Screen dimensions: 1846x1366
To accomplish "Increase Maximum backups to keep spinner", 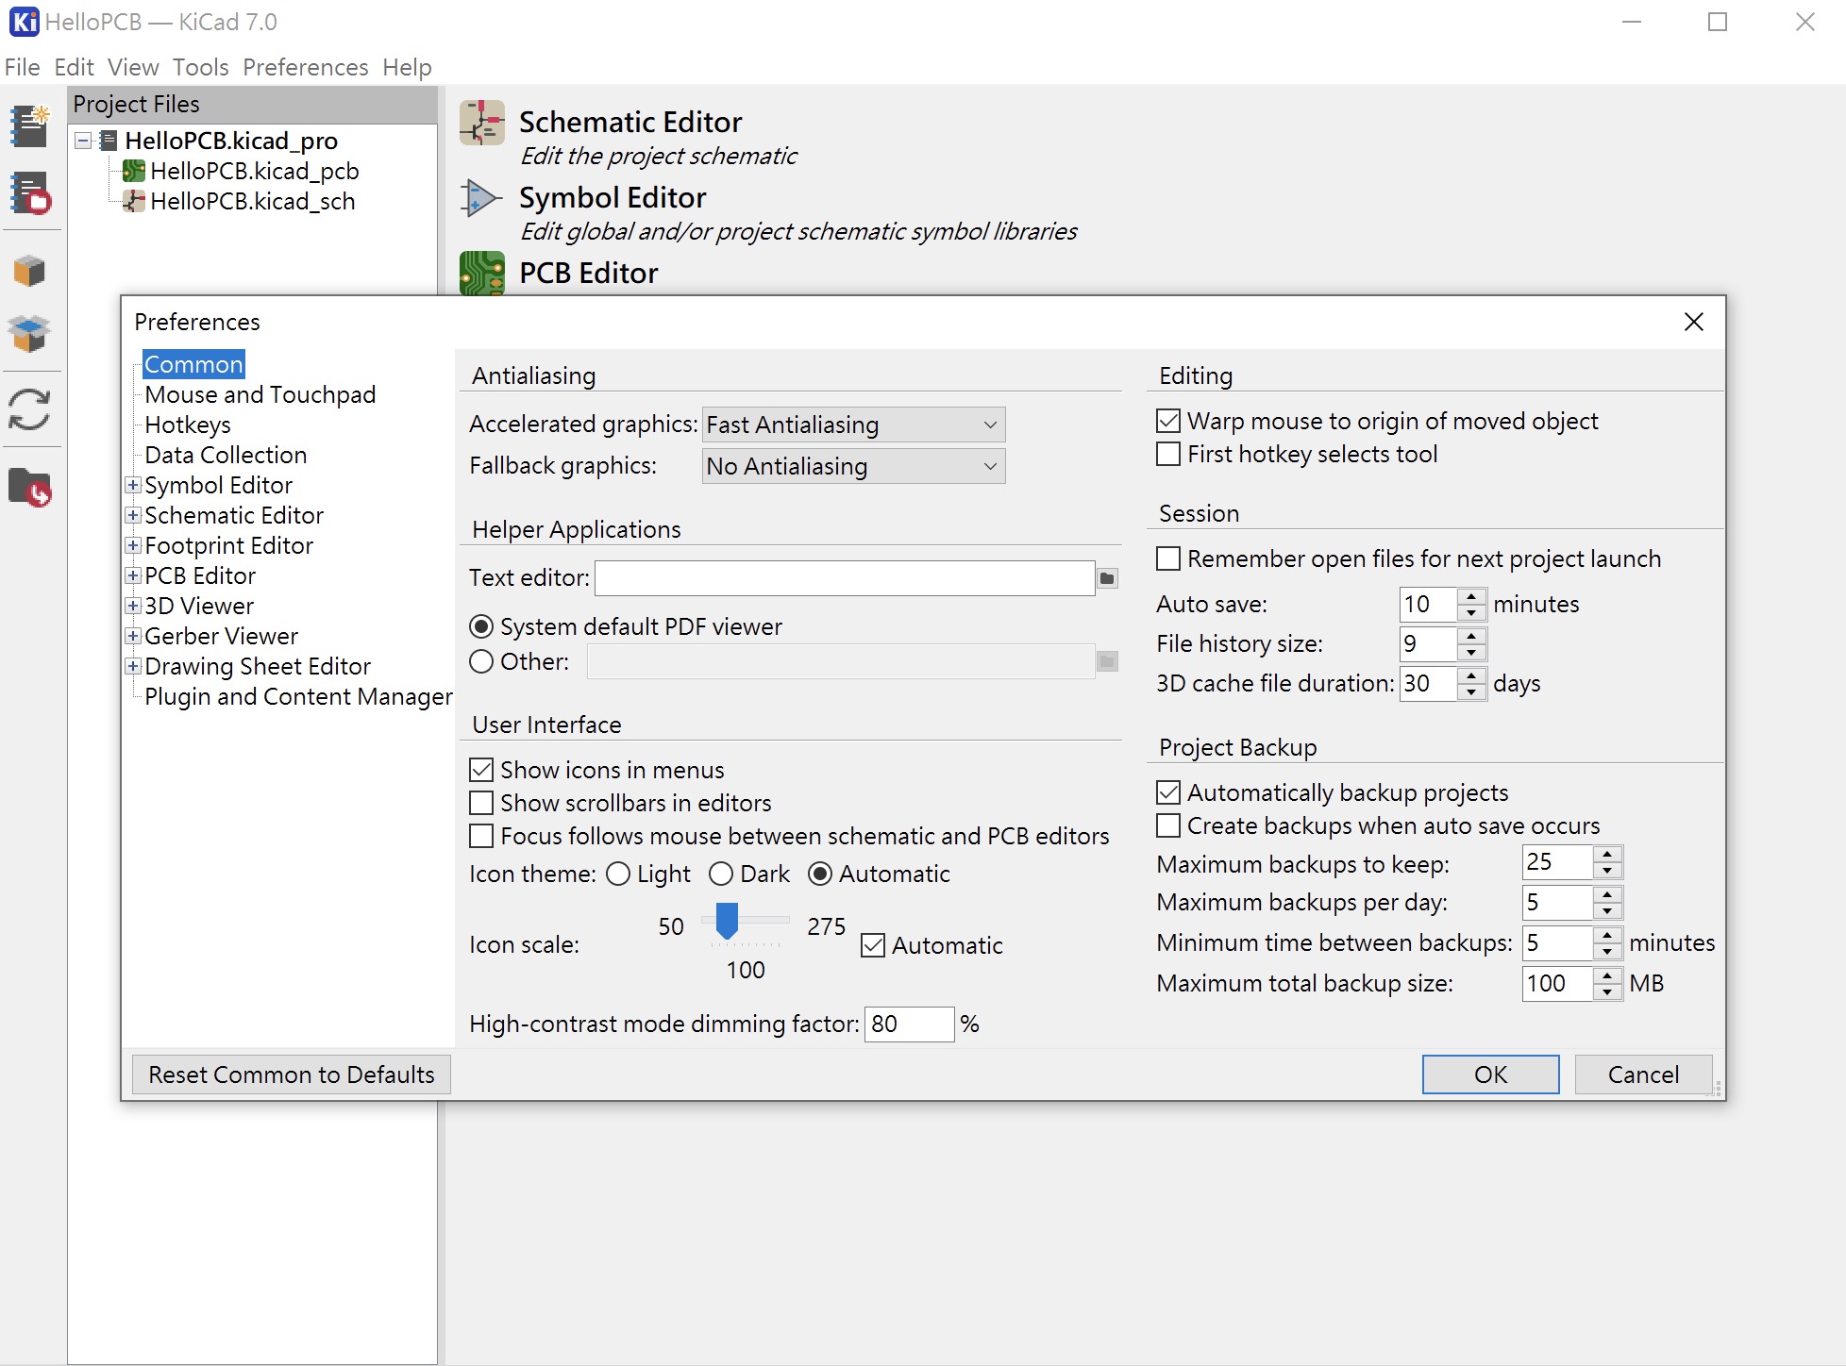I will pyautogui.click(x=1607, y=854).
